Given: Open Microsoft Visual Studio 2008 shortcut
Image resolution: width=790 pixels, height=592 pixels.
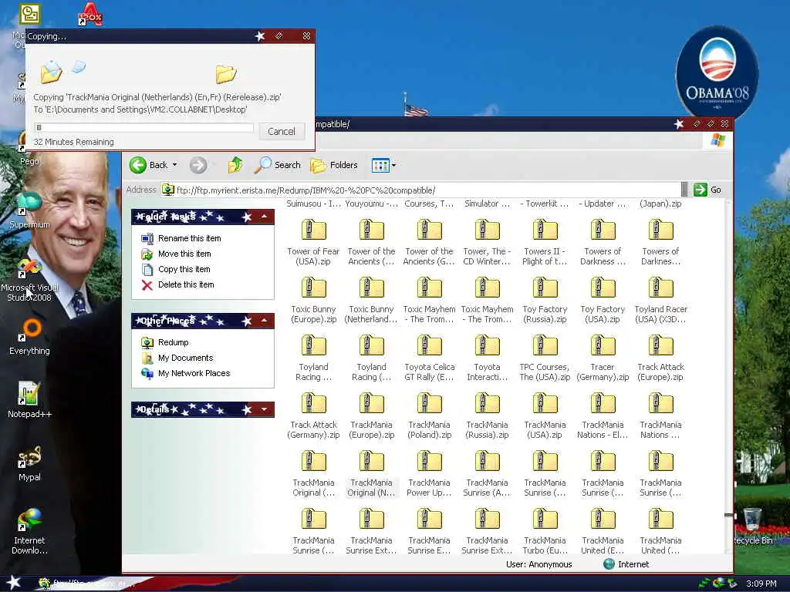Looking at the screenshot, I should click(x=29, y=280).
